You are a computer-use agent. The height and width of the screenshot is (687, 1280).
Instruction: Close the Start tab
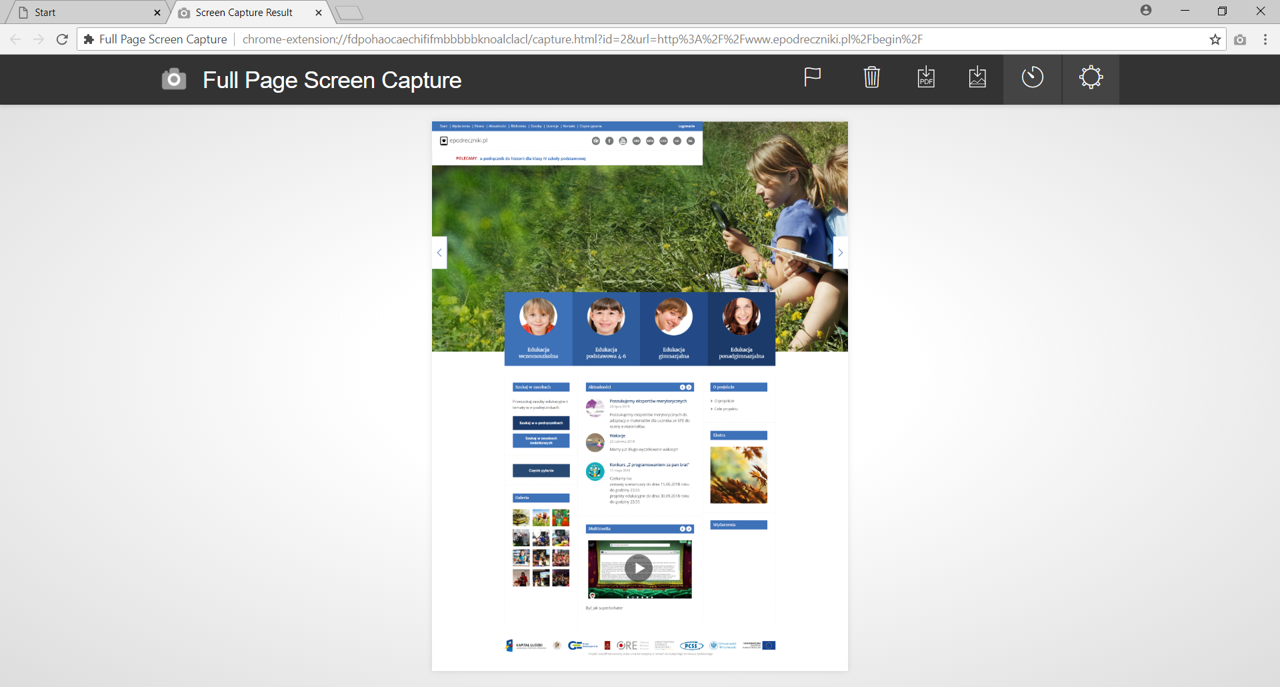(x=157, y=13)
